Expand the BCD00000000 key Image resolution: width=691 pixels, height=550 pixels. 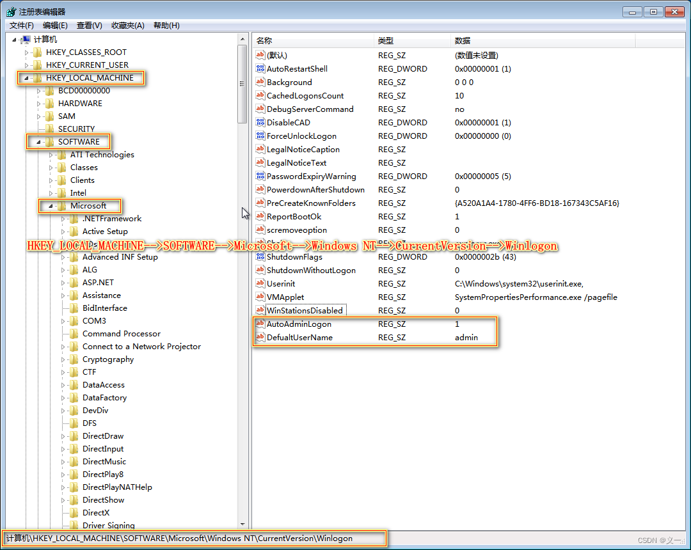39,91
